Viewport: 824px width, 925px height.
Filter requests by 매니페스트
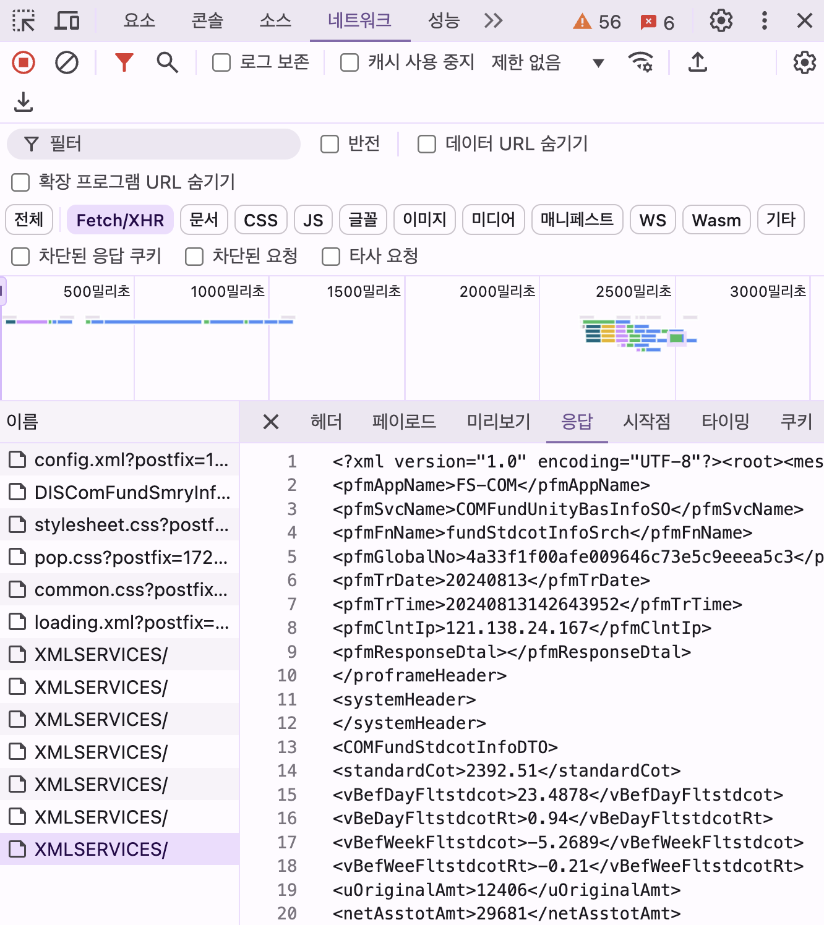point(577,220)
